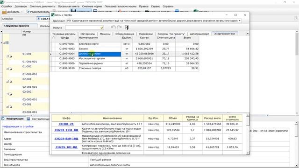
Task: Select tree row 01-001-001
Action: [x=29, y=62]
